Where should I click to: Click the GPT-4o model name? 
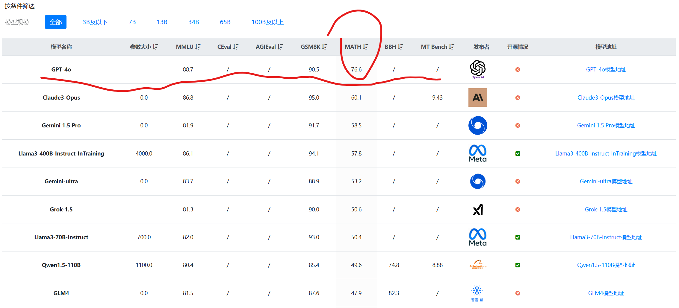coord(61,69)
